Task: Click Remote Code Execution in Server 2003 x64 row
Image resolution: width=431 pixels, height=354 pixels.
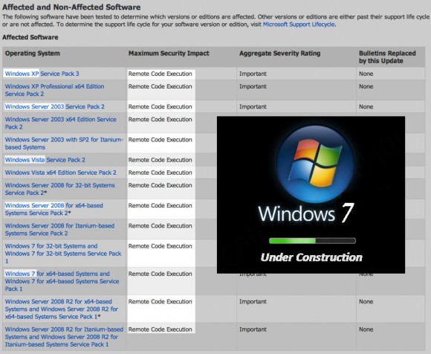Action: 161,120
